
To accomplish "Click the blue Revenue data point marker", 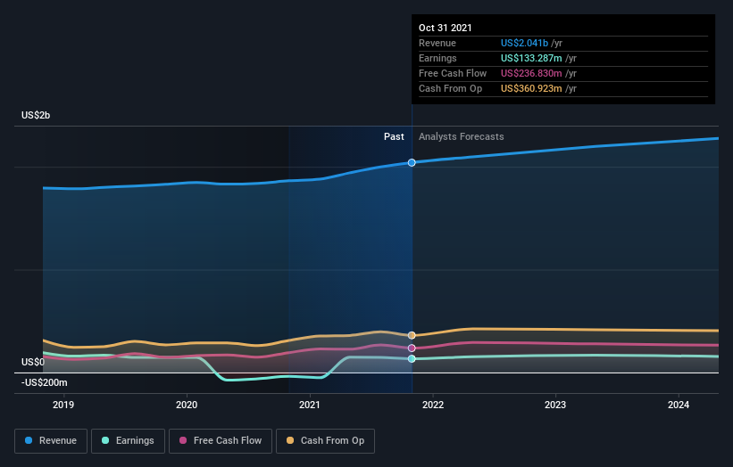I will pos(412,163).
